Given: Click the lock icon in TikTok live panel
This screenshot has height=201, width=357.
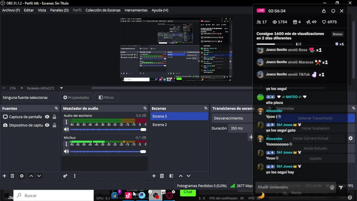Looking at the screenshot, I should tap(324, 11).
